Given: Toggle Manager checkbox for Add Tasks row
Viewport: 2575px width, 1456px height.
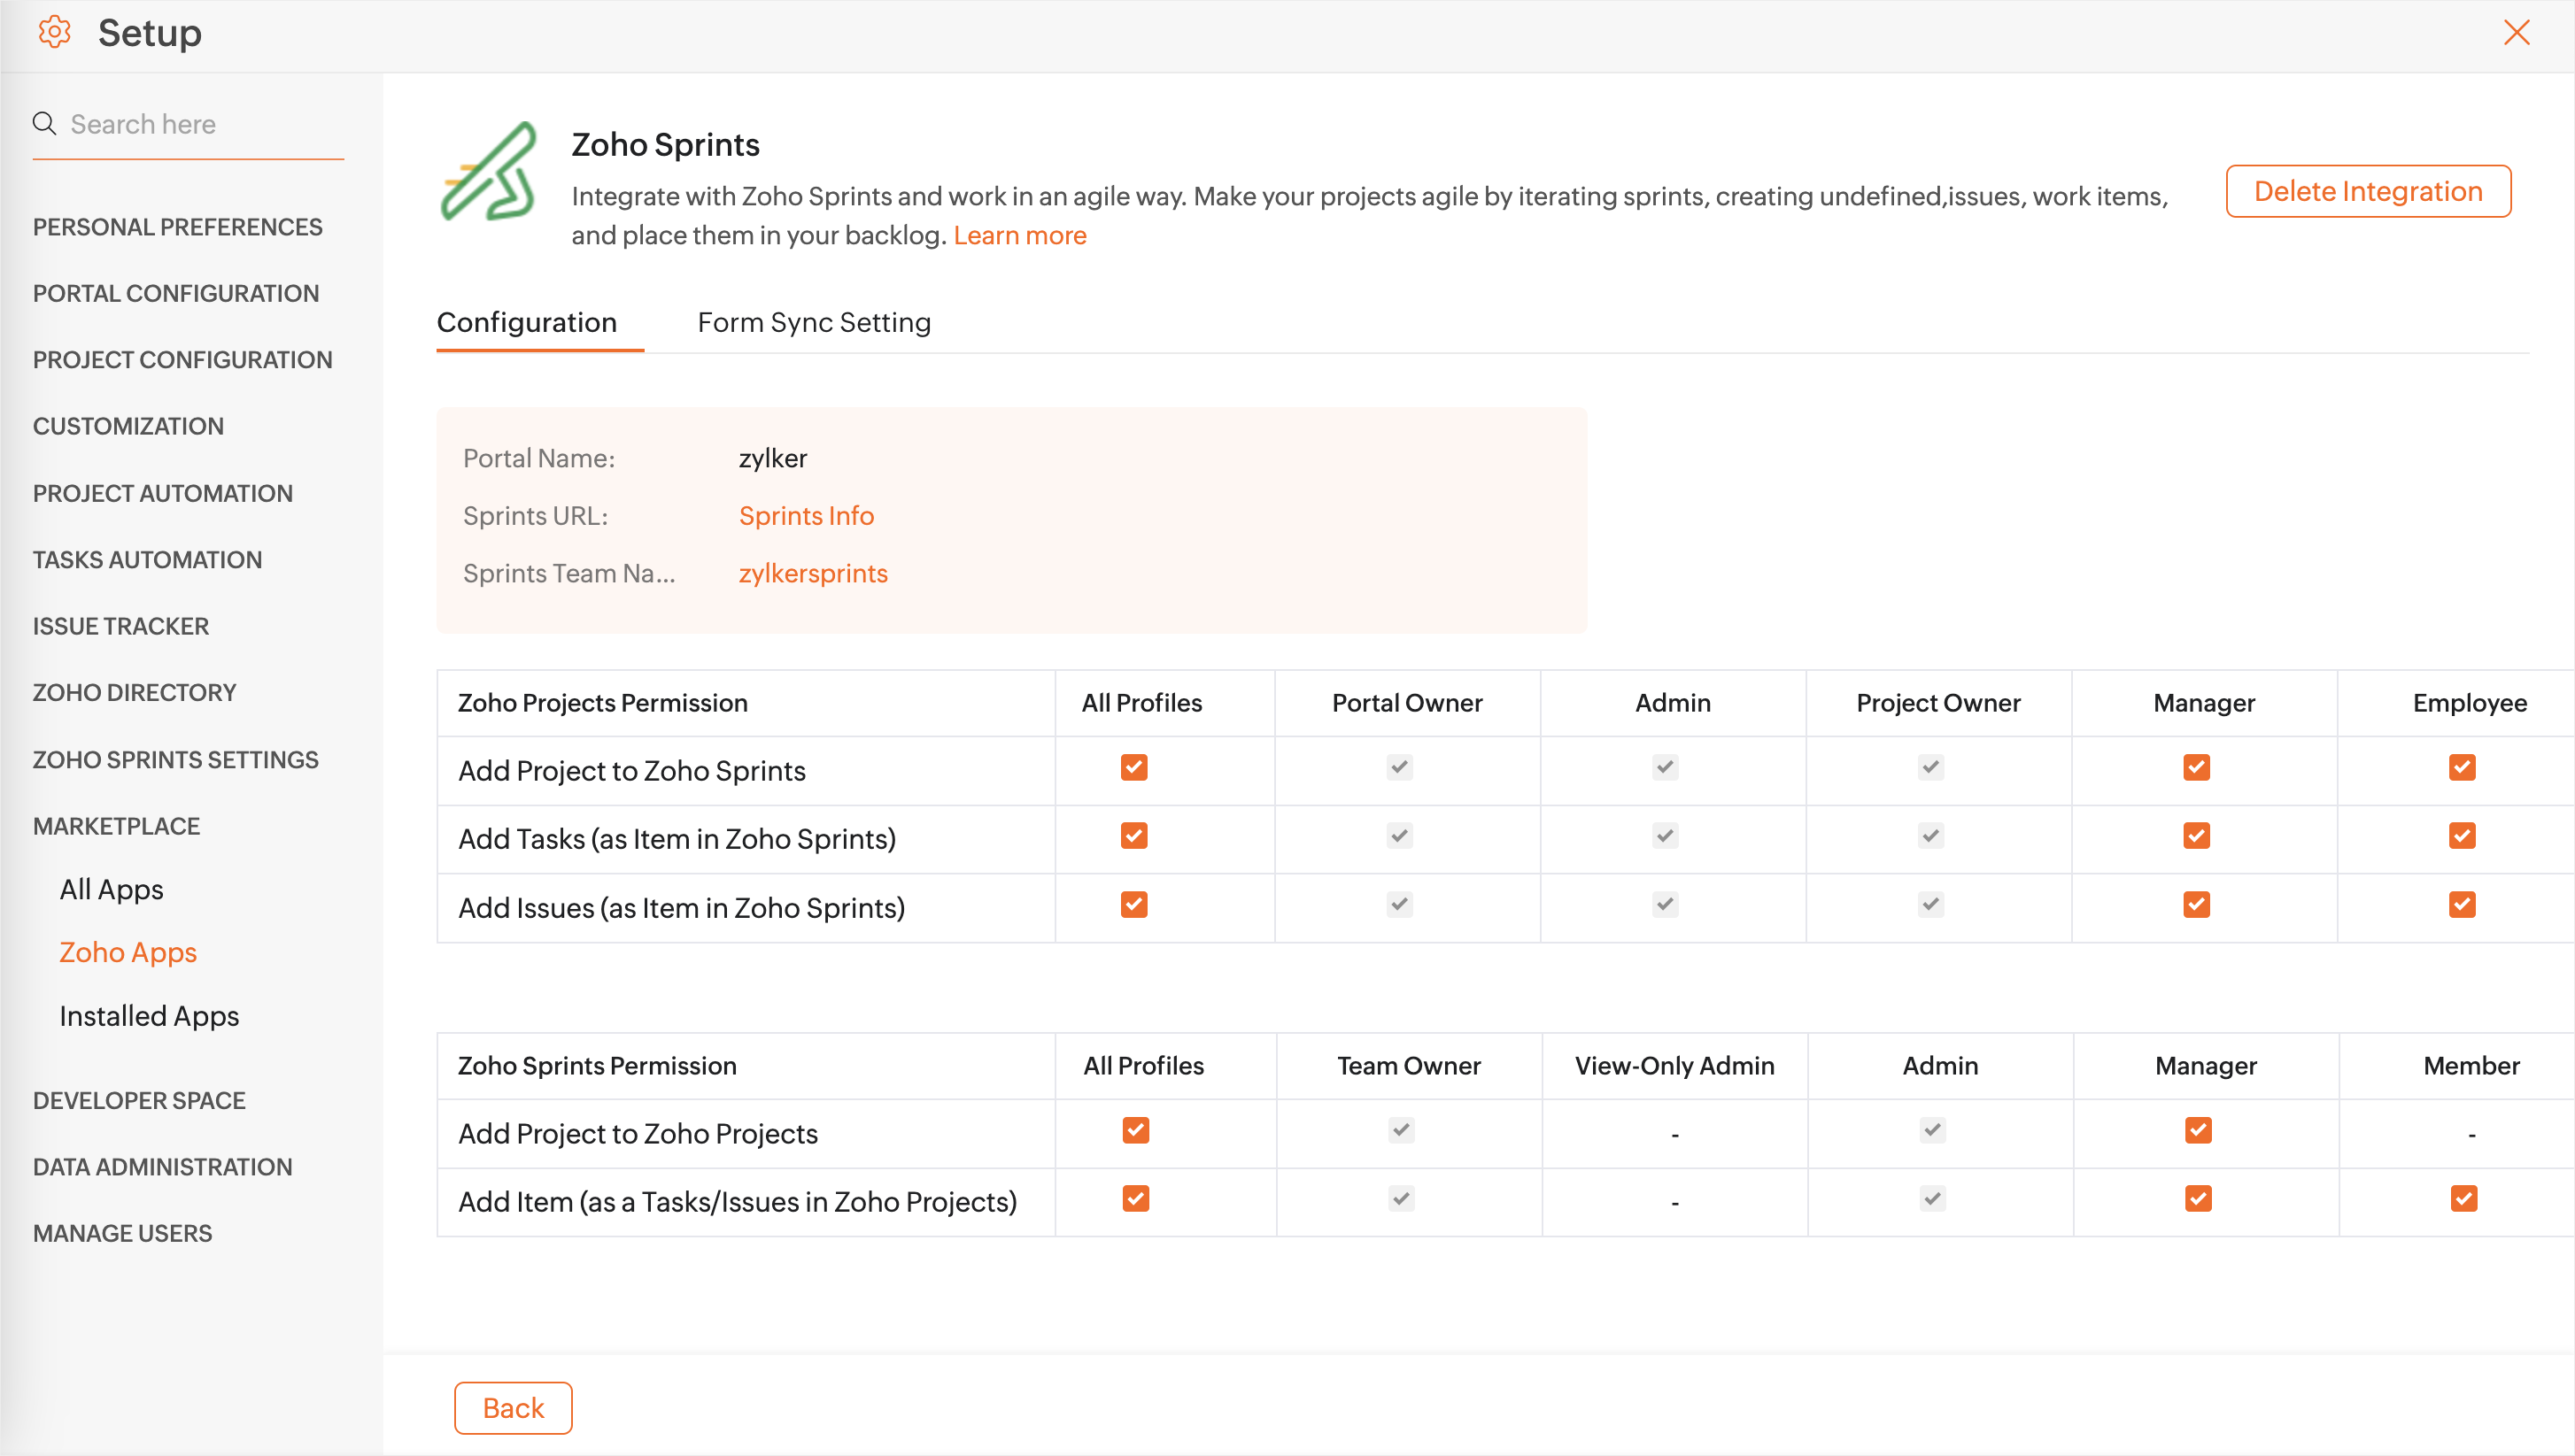Looking at the screenshot, I should coord(2196,836).
